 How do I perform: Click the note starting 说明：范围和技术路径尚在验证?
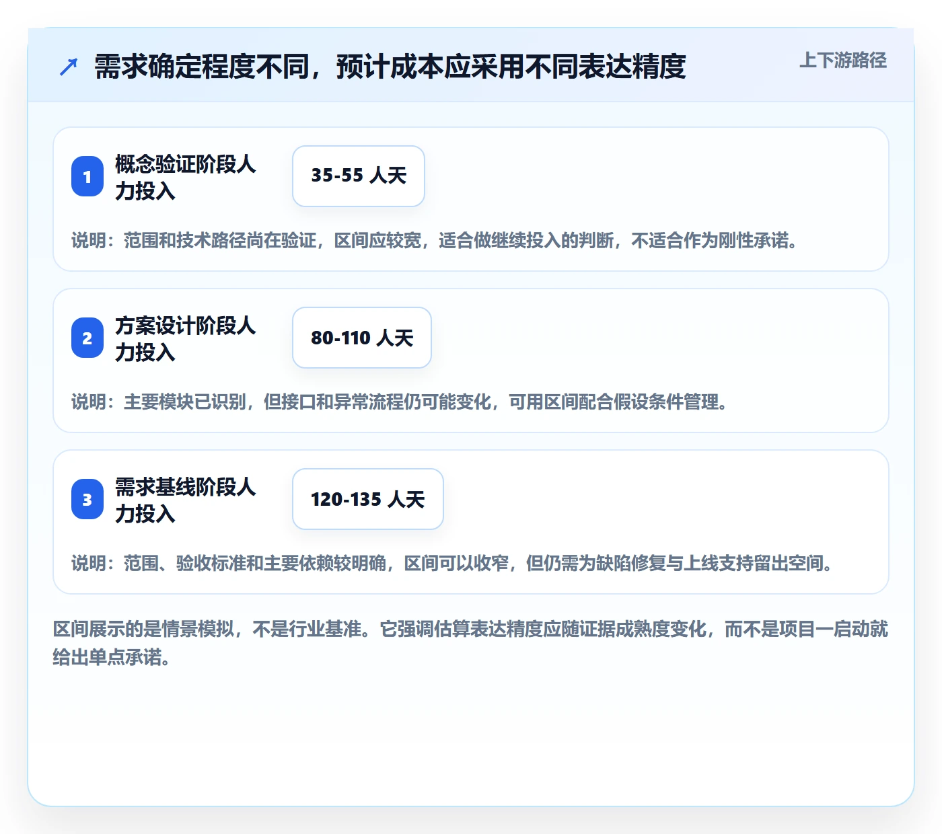click(435, 240)
